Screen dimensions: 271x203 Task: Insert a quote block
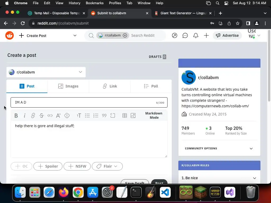(x=104, y=116)
